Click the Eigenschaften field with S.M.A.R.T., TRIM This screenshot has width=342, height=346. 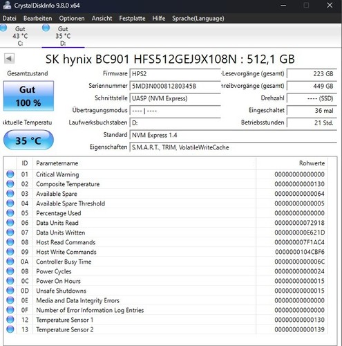point(233,147)
